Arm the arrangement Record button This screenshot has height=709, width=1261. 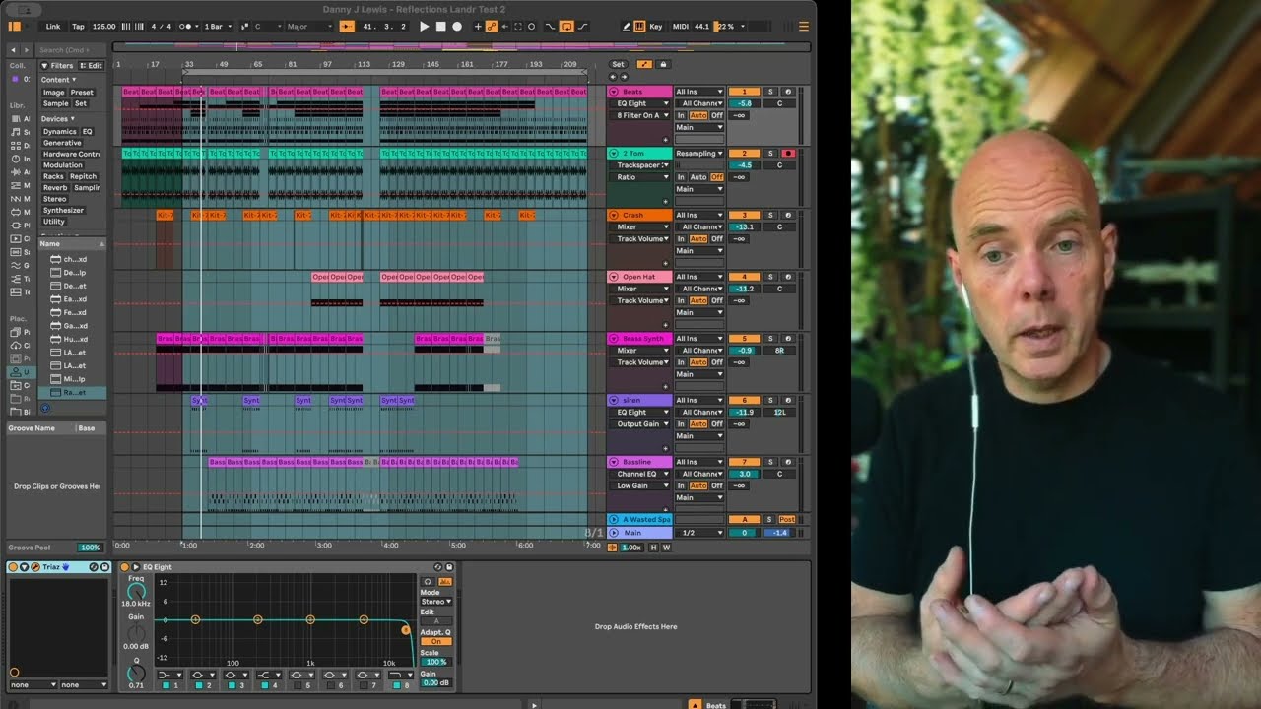point(456,27)
